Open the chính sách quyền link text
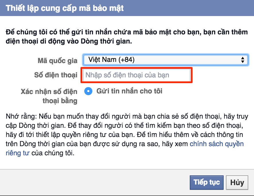Viewport: 254px width, 196px height. [x=216, y=144]
